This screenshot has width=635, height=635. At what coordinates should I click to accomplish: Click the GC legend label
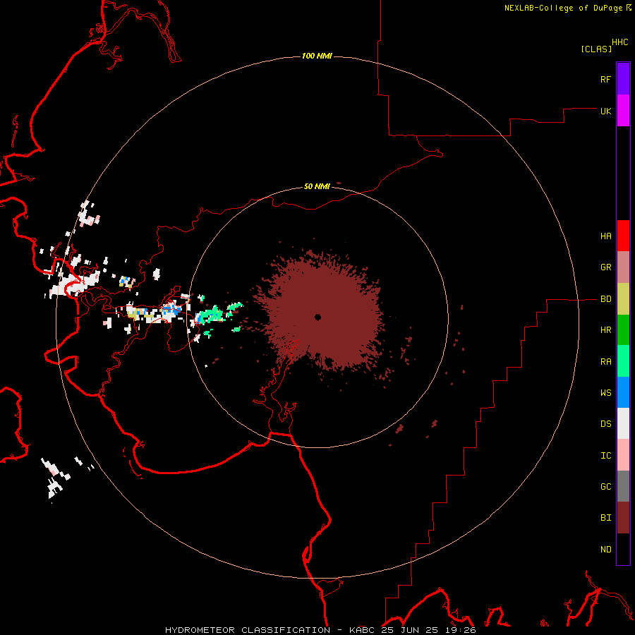[605, 486]
